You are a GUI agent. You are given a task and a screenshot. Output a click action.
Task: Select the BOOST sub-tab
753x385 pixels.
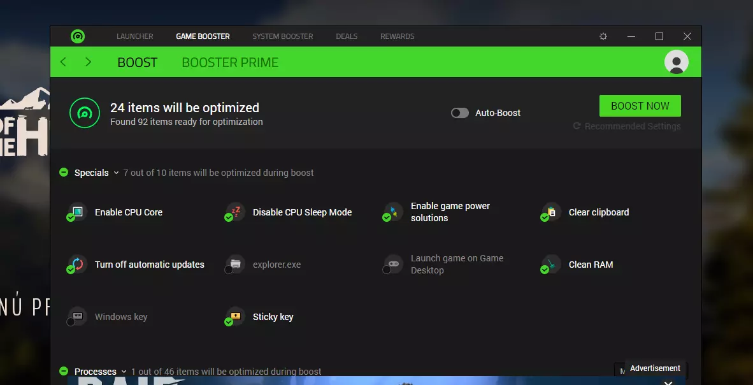click(x=138, y=62)
